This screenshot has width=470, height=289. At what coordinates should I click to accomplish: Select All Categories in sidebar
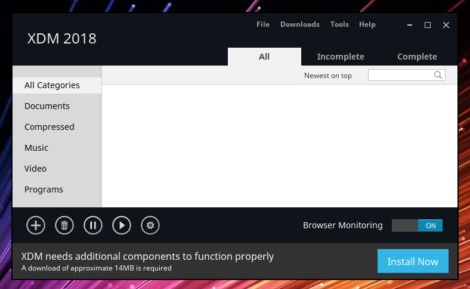(x=57, y=85)
